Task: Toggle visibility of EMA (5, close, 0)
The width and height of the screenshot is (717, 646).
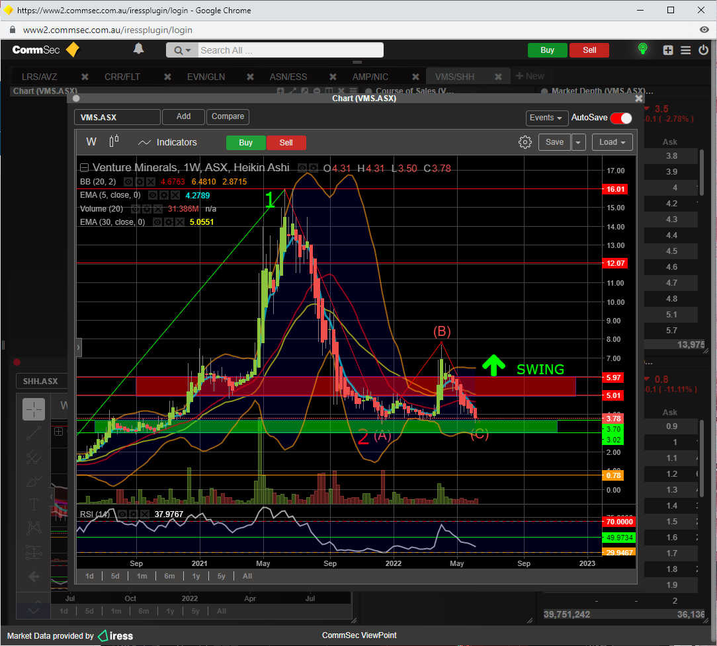Action: [153, 195]
